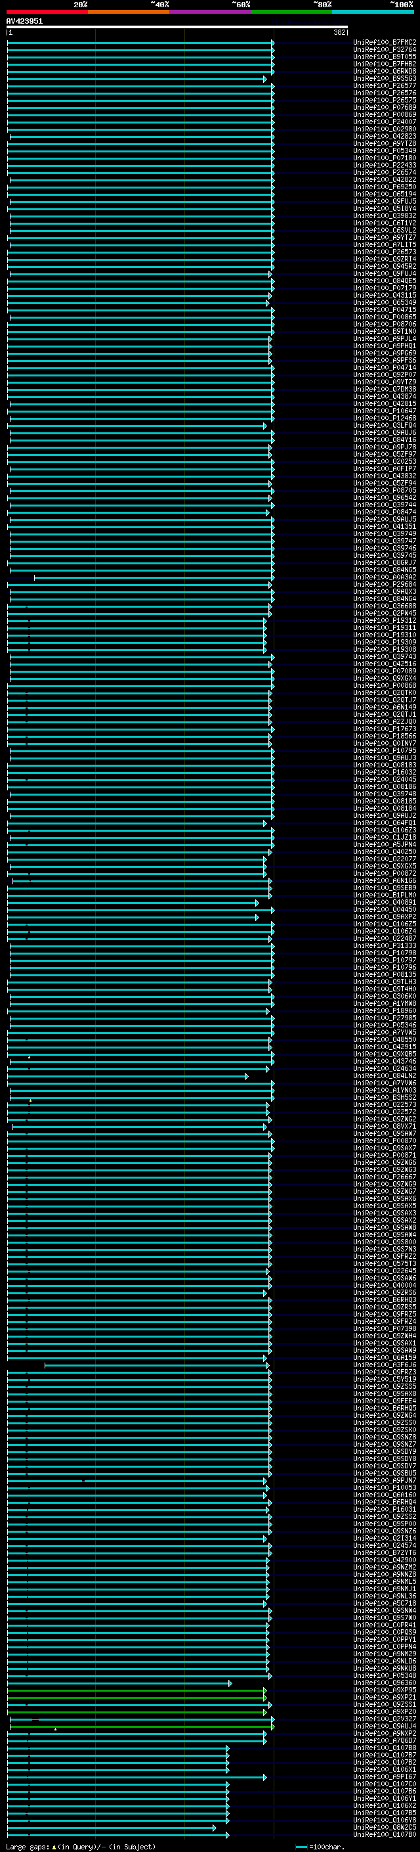Click the cyan ~100% identity legend segment
Viewport: 420px width, 1852px height.
pos(373,12)
